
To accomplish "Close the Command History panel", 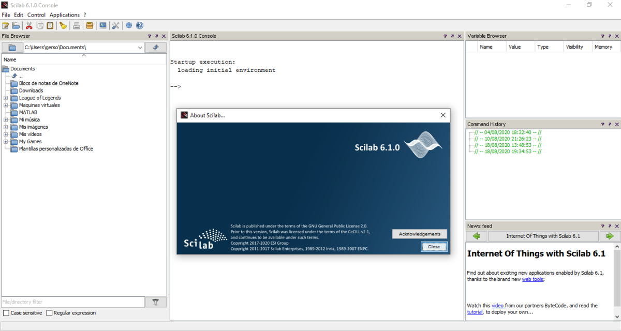I will pos(616,124).
